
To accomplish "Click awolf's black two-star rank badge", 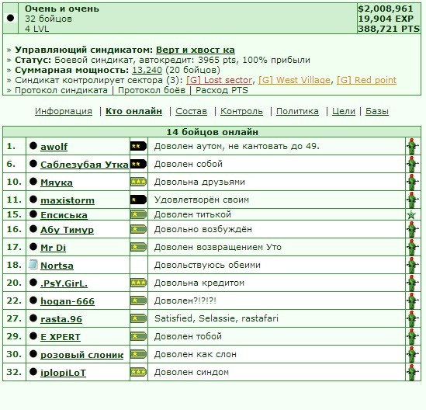I will tap(138, 146).
